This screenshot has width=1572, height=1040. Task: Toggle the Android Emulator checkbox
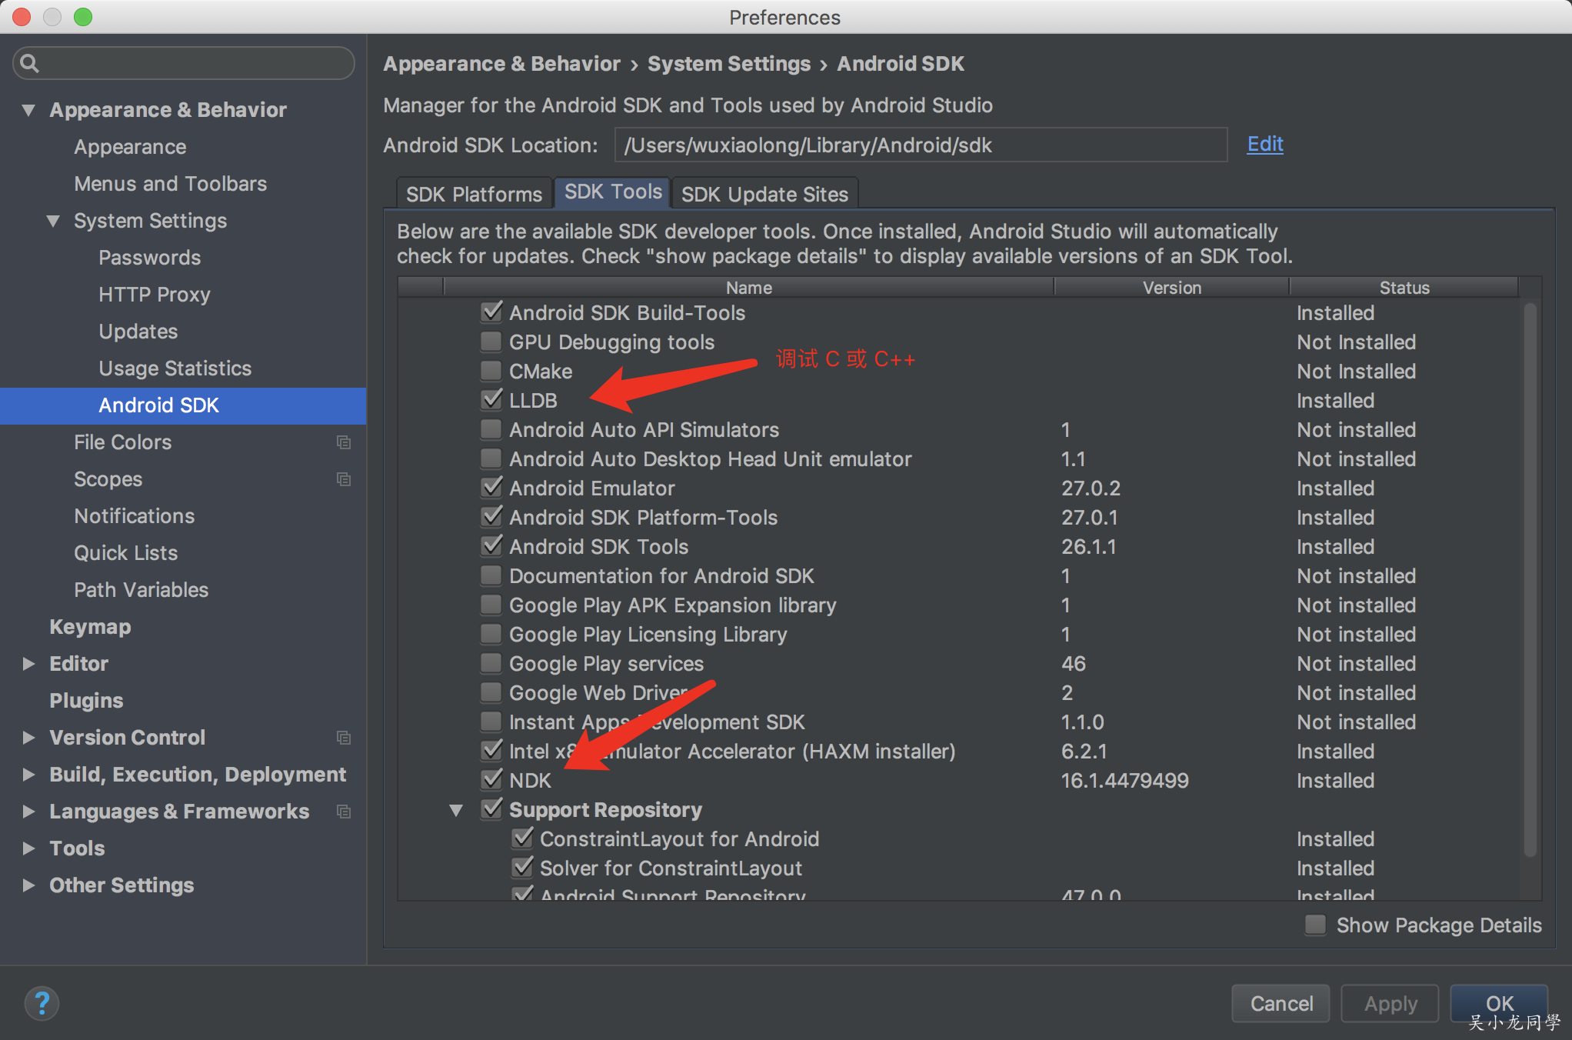tap(491, 488)
